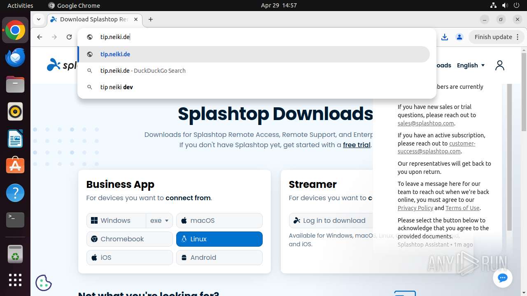This screenshot has width=527, height=296.
Task: Select iOS Business App download
Action: pyautogui.click(x=130, y=257)
